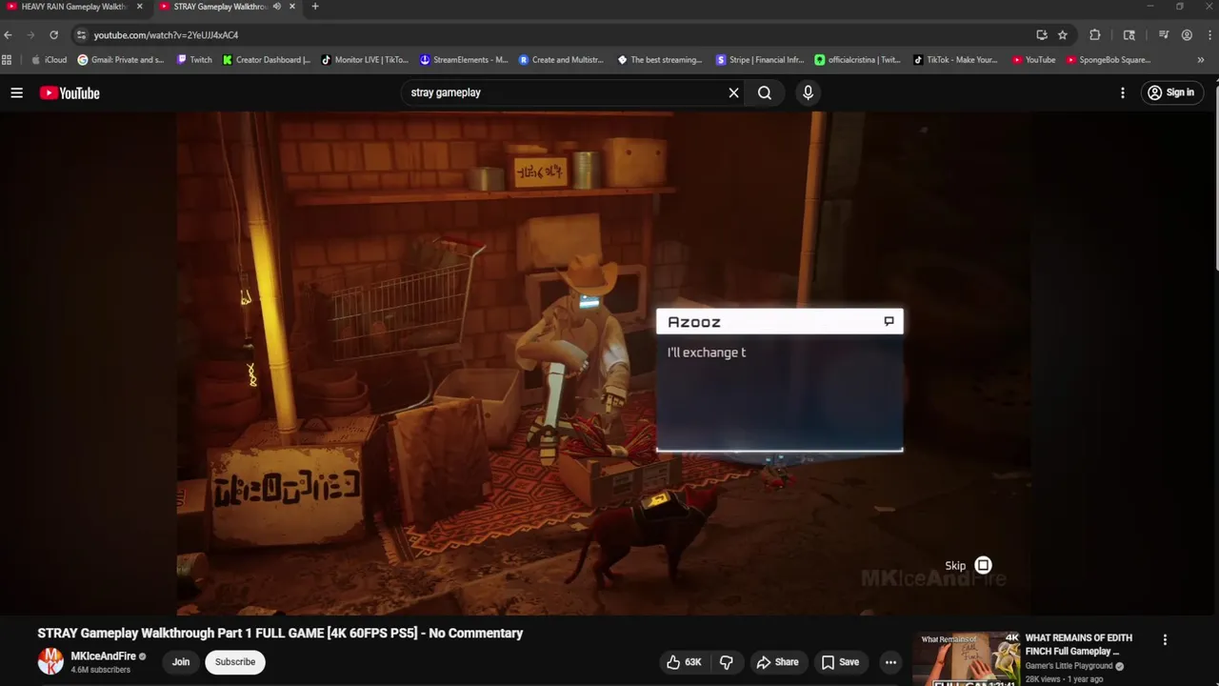
Task: Dislike the video with thumbs down
Action: point(726,662)
